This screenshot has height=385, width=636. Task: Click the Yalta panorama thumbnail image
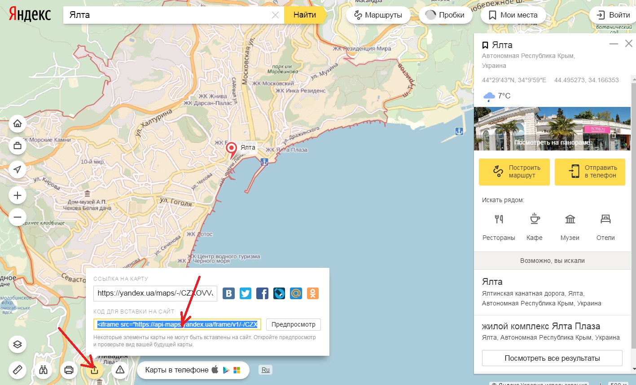pyautogui.click(x=552, y=128)
